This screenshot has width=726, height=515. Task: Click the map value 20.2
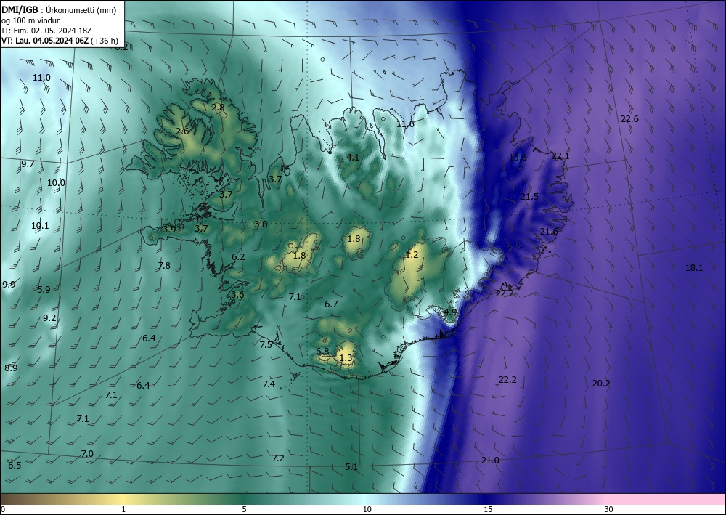pos(601,383)
